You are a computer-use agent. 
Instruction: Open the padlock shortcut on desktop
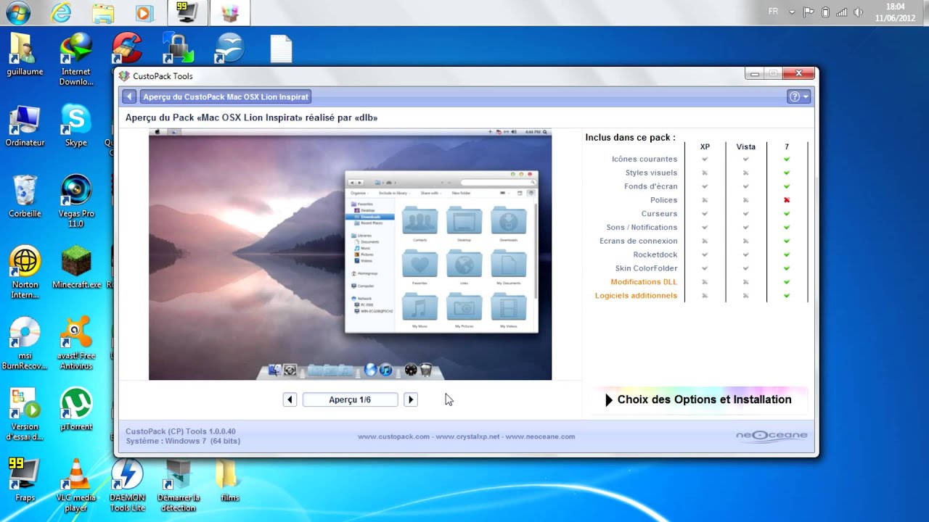(x=179, y=49)
